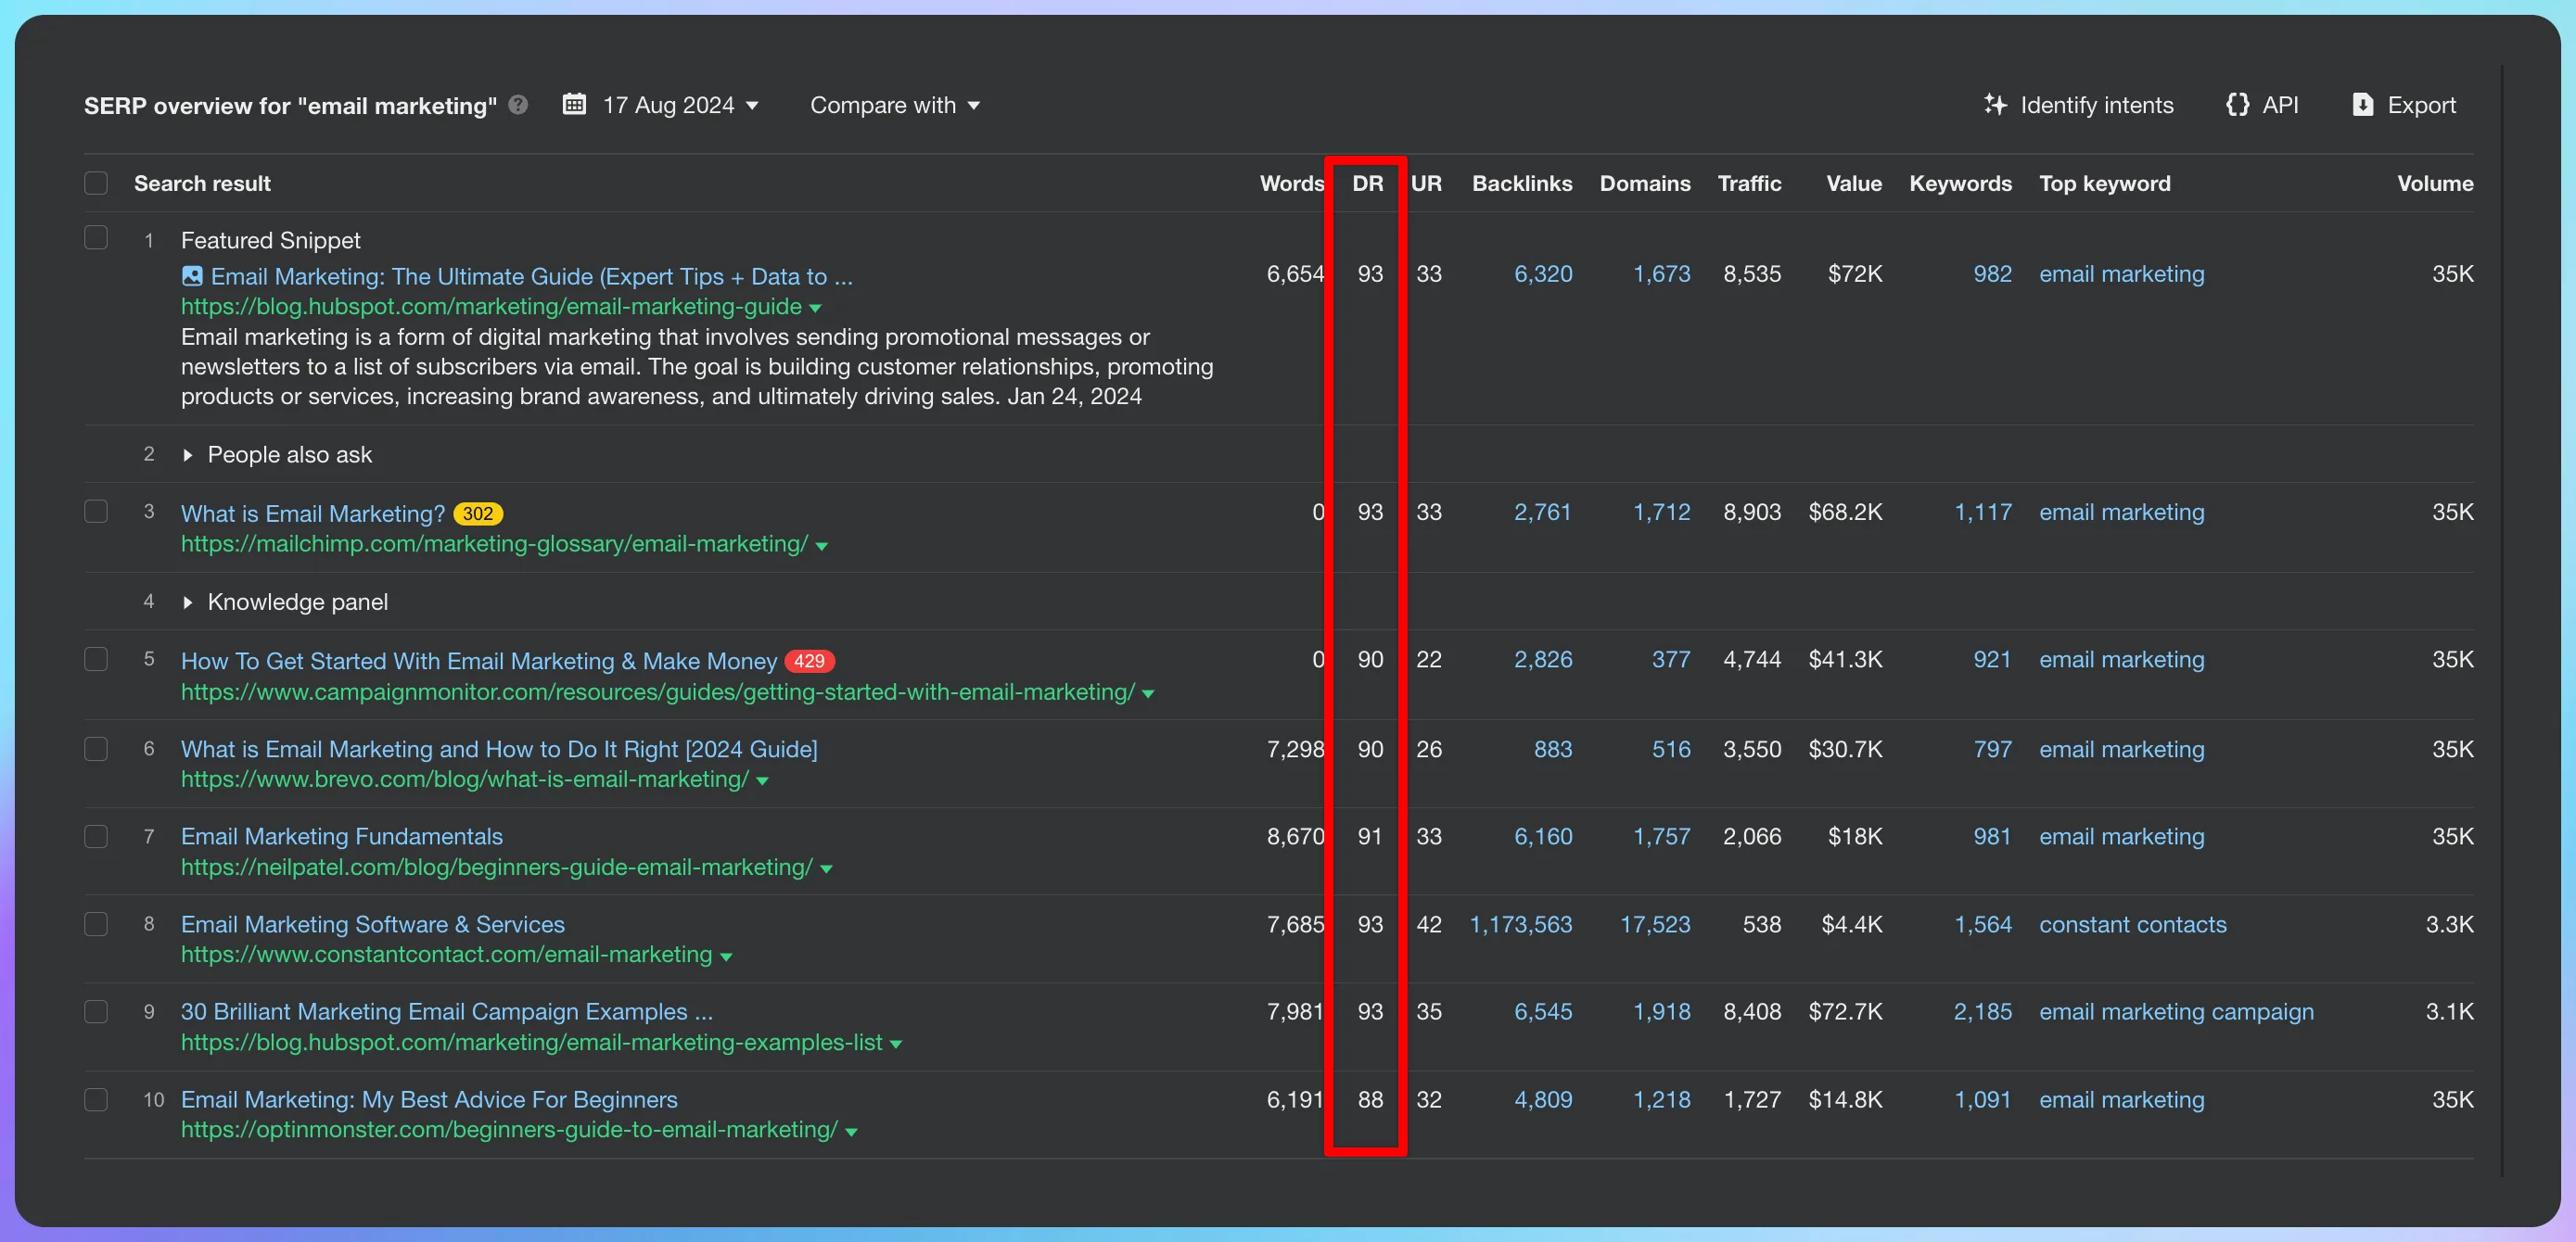
Task: Tick the checkbox for the Brevo 2024 Guide row
Action: (x=96, y=748)
